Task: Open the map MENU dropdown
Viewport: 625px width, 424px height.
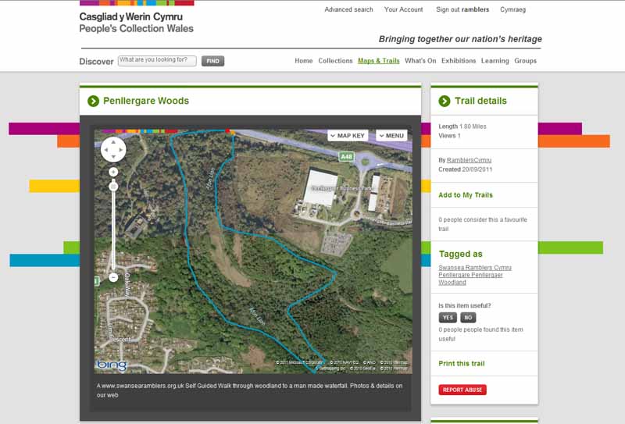Action: 391,136
